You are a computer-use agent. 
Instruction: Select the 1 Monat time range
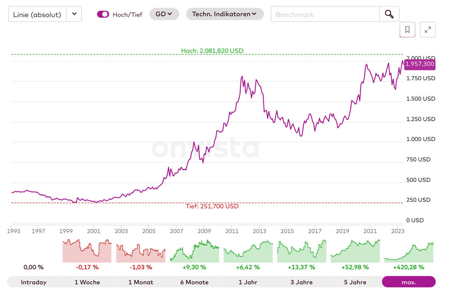(141, 282)
